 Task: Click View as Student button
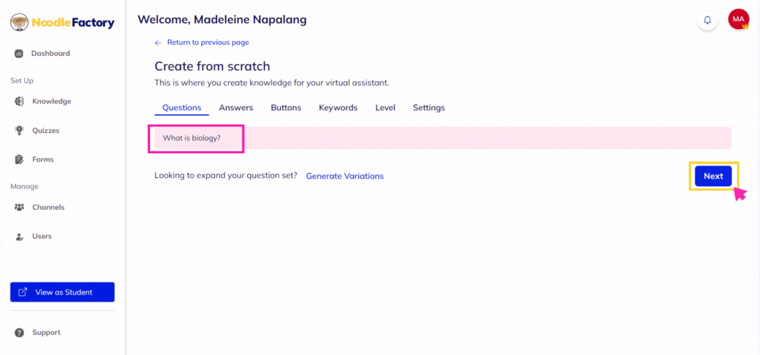(x=63, y=292)
